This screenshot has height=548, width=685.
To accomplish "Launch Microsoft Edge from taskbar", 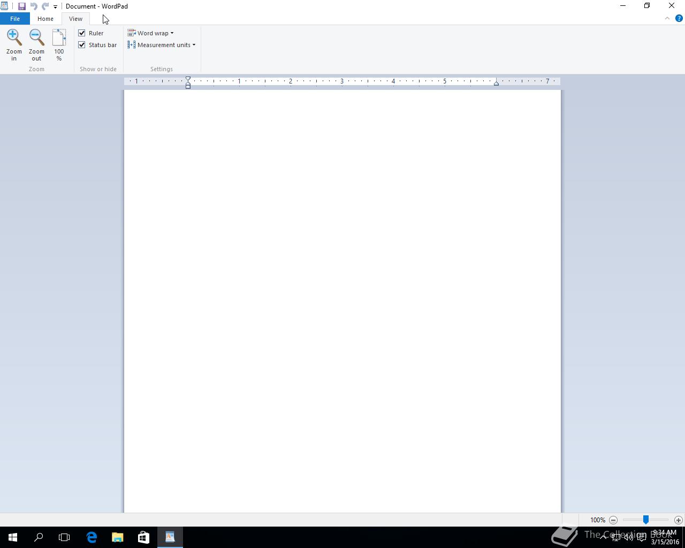I will (x=92, y=537).
